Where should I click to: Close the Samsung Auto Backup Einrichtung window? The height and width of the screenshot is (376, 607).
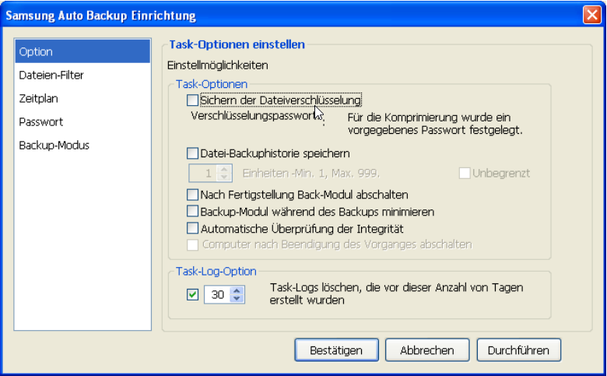(x=592, y=15)
